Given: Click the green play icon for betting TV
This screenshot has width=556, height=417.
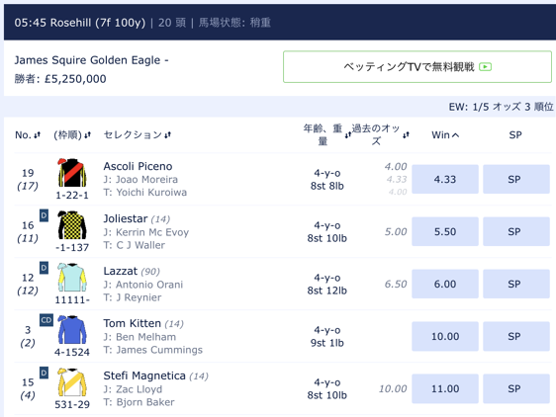Looking at the screenshot, I should click(485, 66).
